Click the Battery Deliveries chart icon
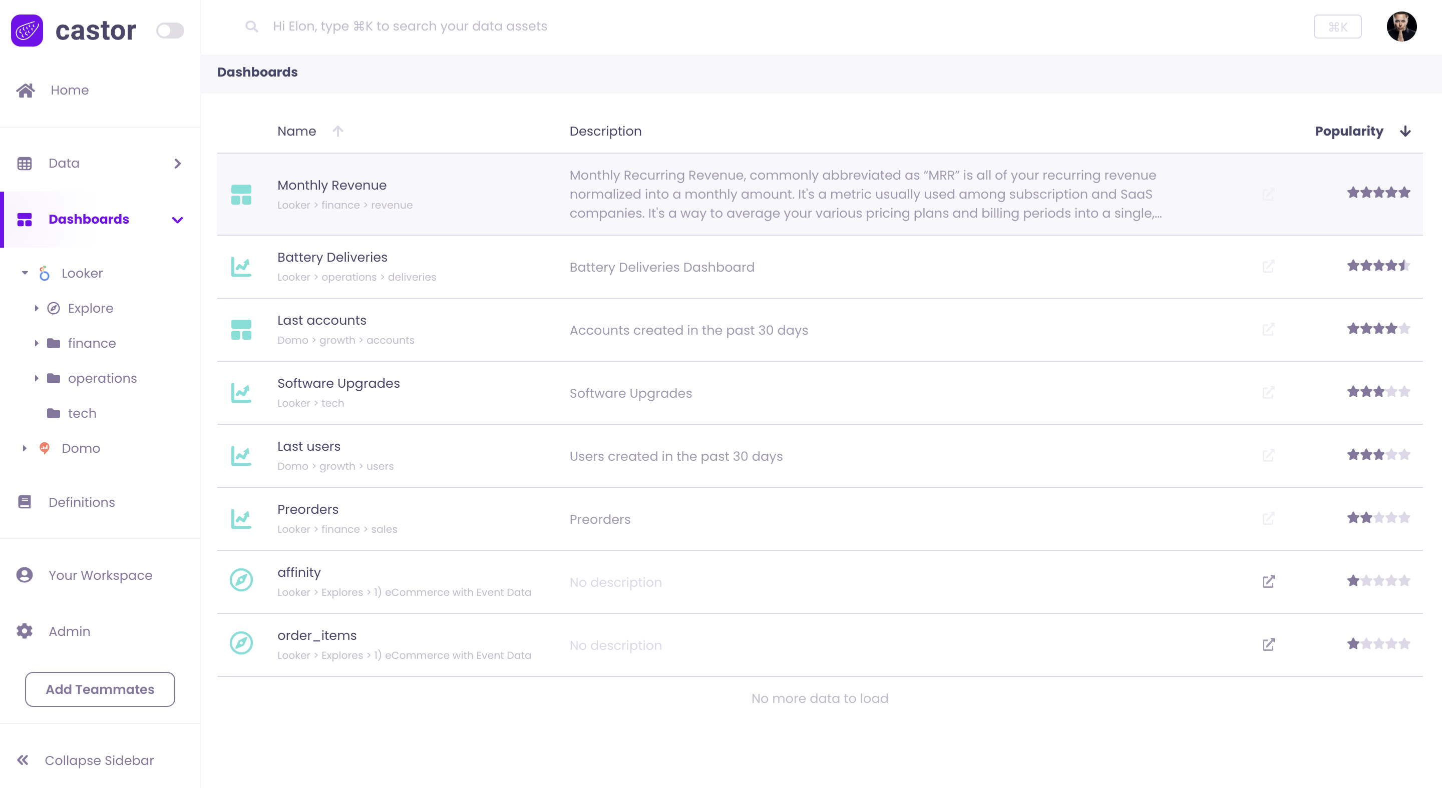Image resolution: width=1442 pixels, height=788 pixels. click(x=241, y=267)
